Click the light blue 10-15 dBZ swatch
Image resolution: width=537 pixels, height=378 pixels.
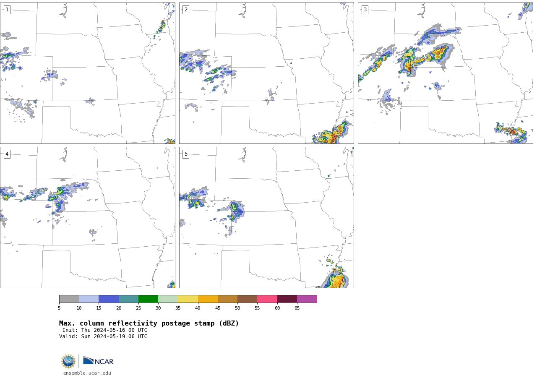pyautogui.click(x=89, y=299)
